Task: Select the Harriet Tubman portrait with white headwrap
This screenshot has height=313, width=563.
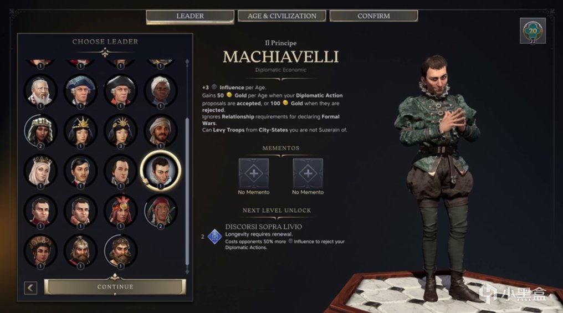Action: (161, 91)
